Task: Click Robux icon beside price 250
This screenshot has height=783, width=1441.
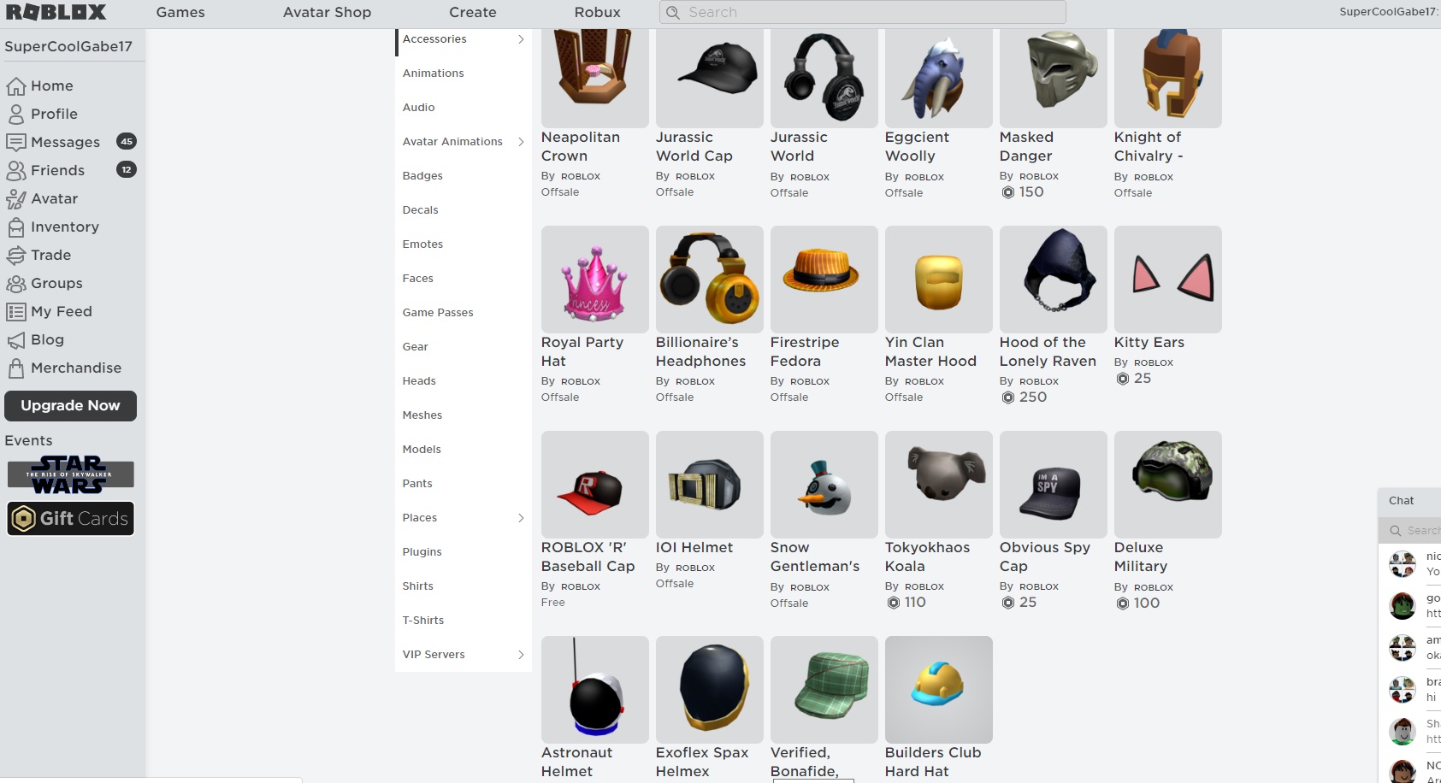Action: (1008, 397)
